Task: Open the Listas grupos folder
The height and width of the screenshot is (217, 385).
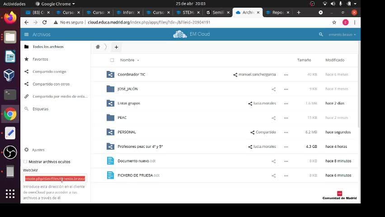Action: tap(129, 103)
